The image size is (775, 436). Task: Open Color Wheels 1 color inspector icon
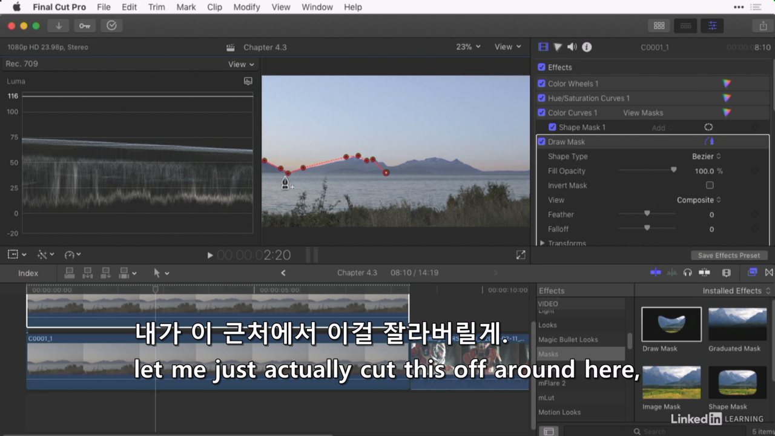coord(727,84)
